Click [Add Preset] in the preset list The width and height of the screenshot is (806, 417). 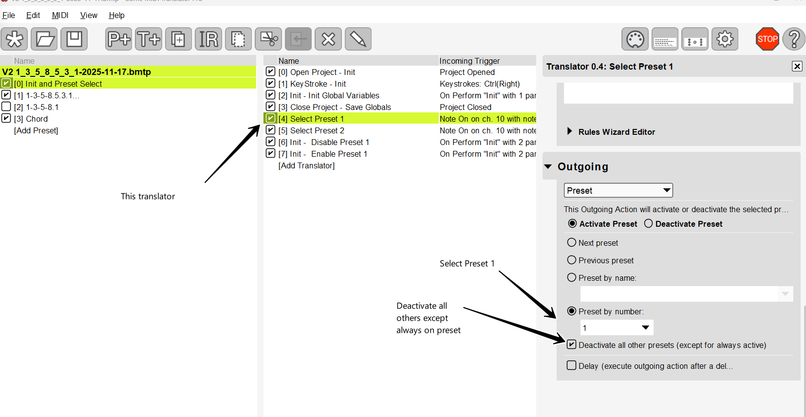36,130
